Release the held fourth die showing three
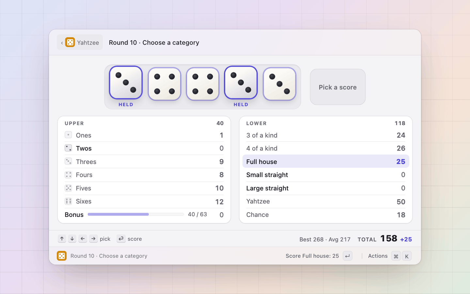The image size is (470, 294). point(241,83)
